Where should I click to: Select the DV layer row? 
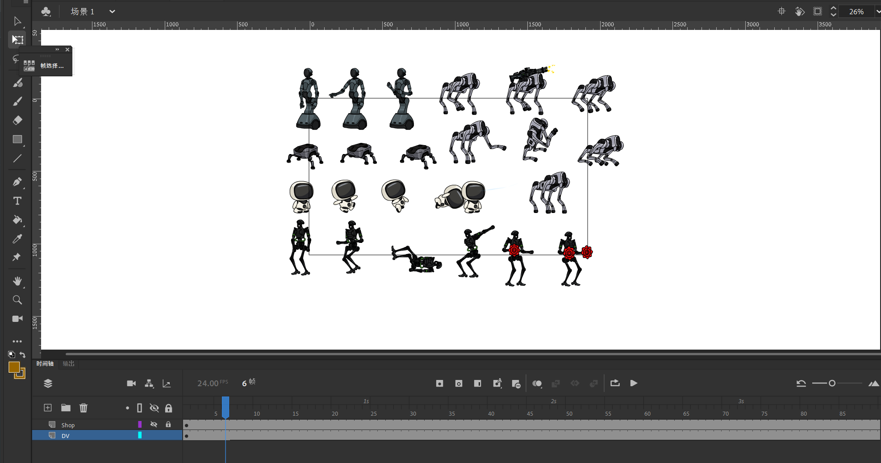click(x=107, y=435)
